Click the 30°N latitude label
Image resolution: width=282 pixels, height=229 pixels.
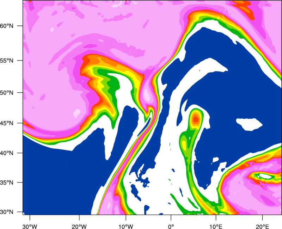(7, 212)
